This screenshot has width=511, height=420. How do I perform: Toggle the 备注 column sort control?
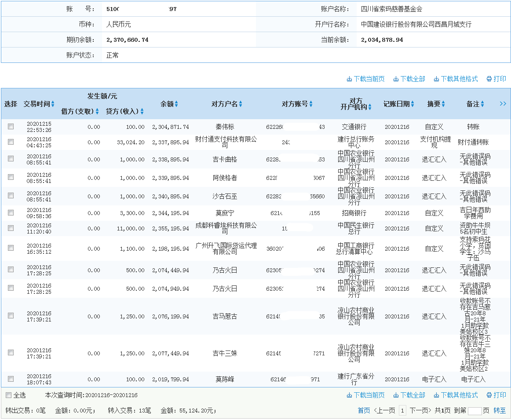[482, 104]
